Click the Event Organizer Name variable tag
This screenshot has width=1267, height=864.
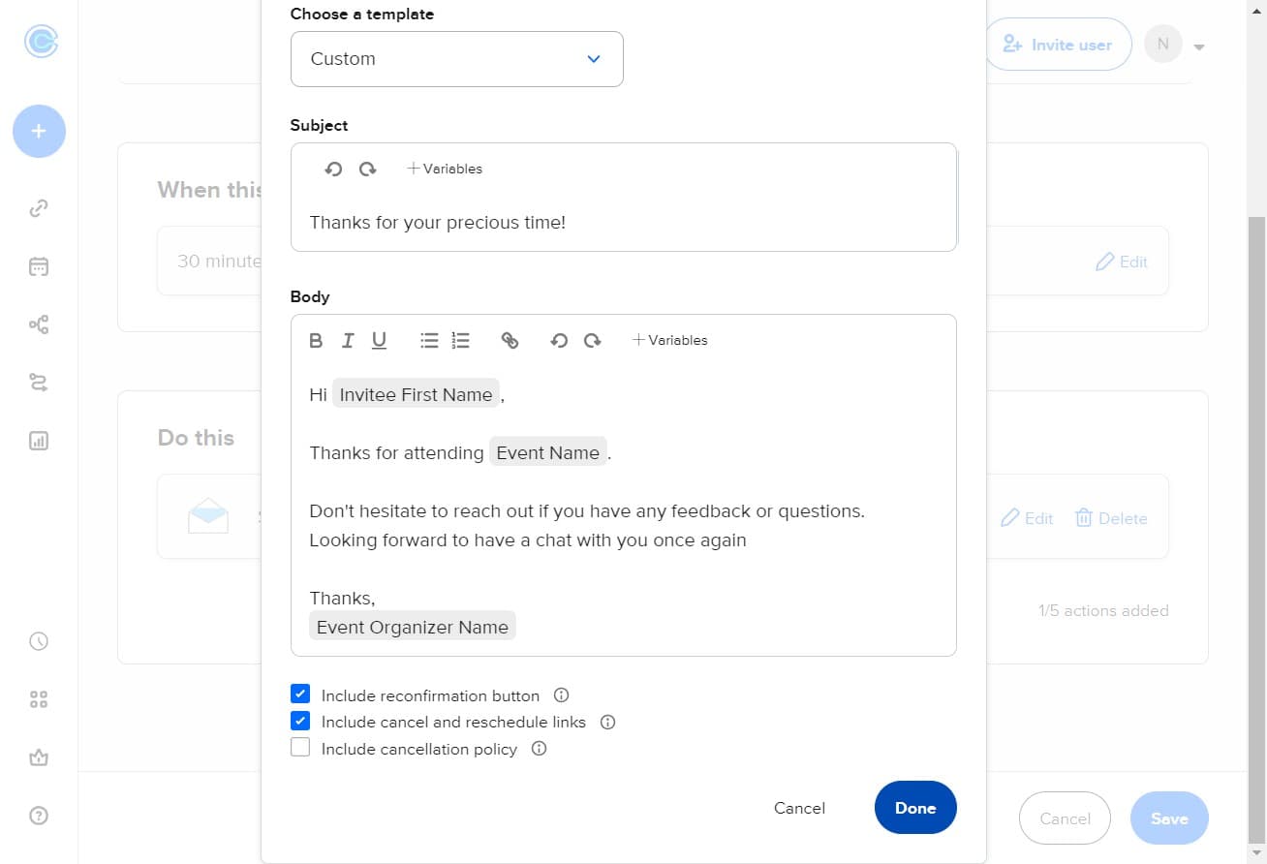[412, 627]
